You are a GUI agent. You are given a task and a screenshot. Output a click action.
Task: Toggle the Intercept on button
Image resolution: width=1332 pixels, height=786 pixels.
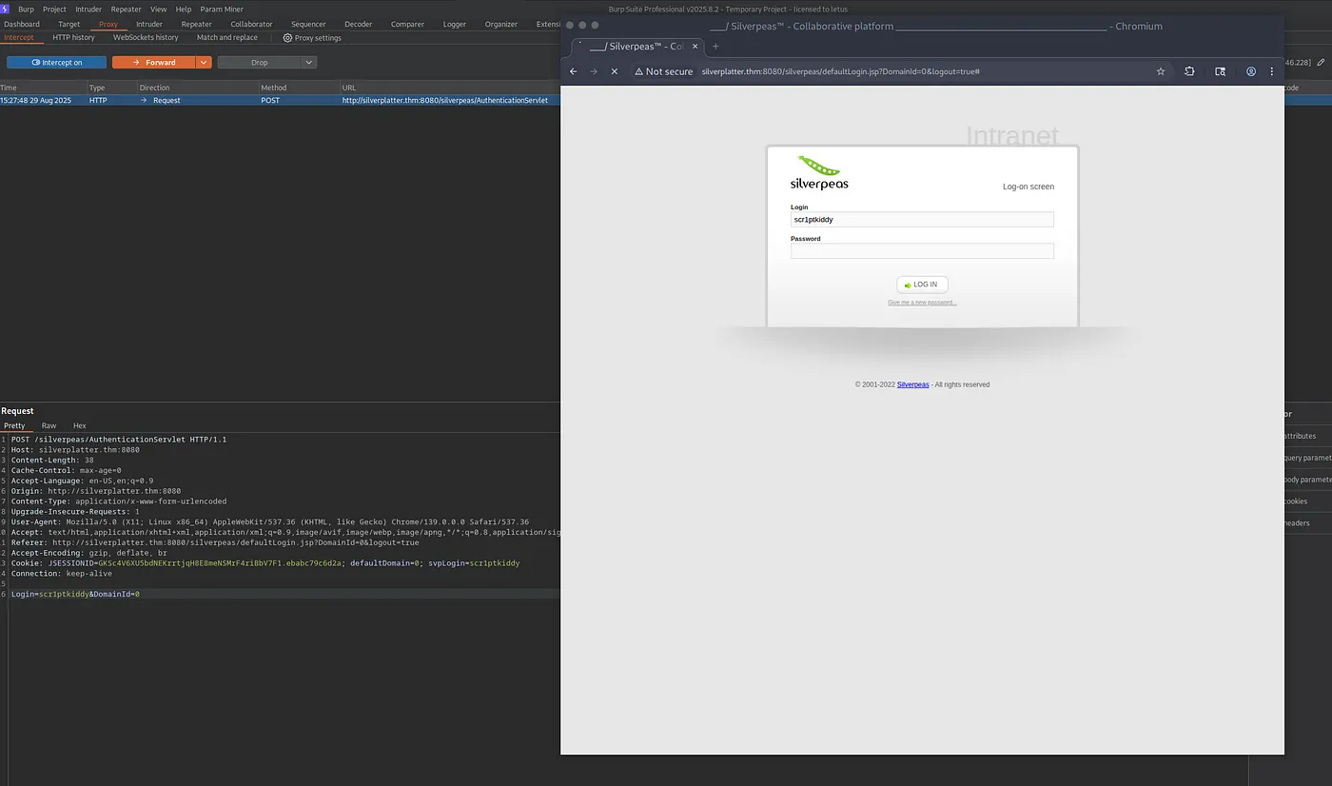[x=55, y=61]
